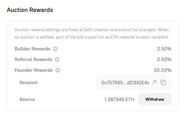Click the text line starting "an auction is settled"

pyautogui.click(x=92, y=37)
